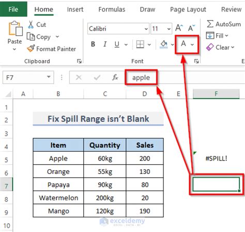The height and width of the screenshot is (232, 245).
Task: Select column F header
Action: [x=216, y=94]
